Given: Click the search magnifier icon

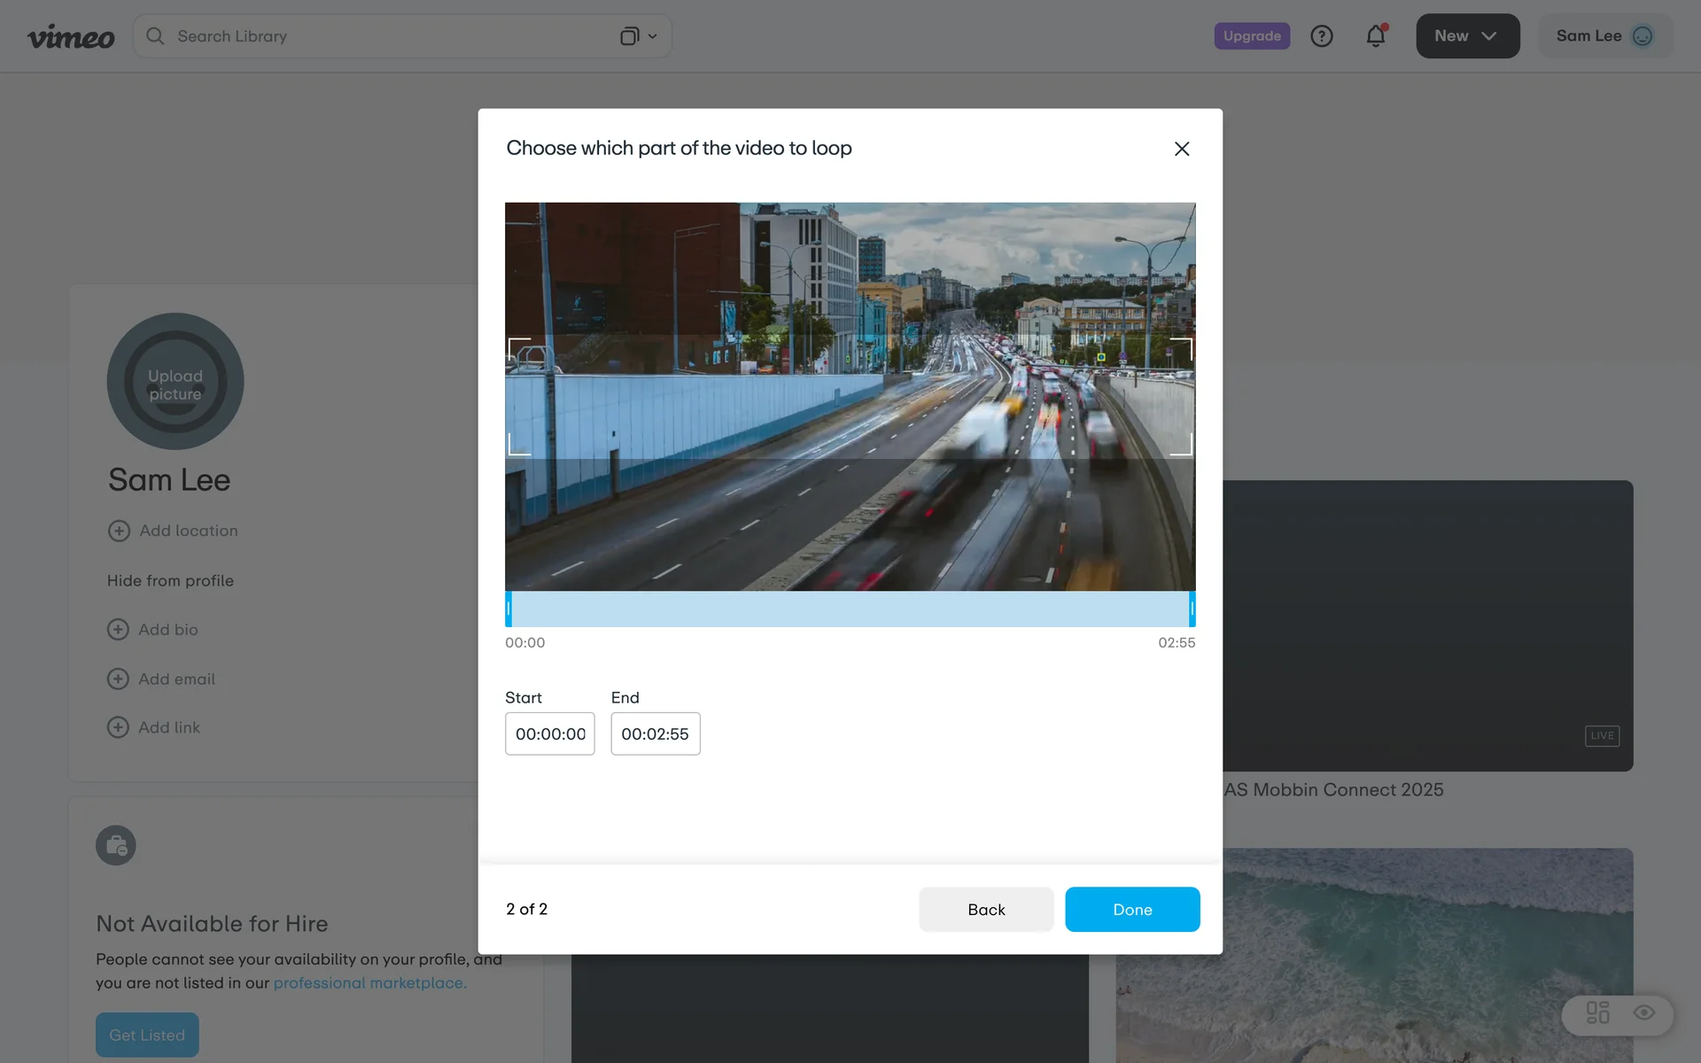Looking at the screenshot, I should click(155, 36).
